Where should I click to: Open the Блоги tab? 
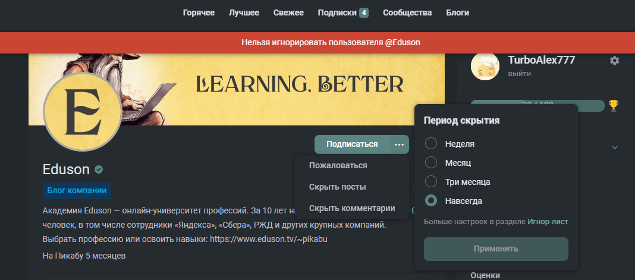pos(458,12)
